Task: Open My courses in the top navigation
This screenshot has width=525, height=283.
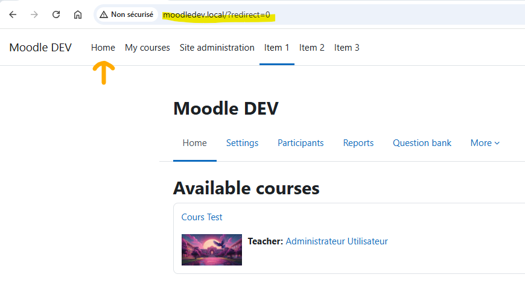Action: (x=147, y=48)
